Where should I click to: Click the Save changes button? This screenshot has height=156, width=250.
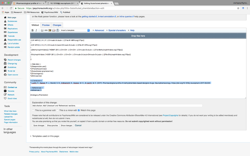39,125
